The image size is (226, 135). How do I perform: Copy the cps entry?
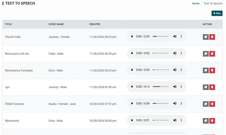206,87
